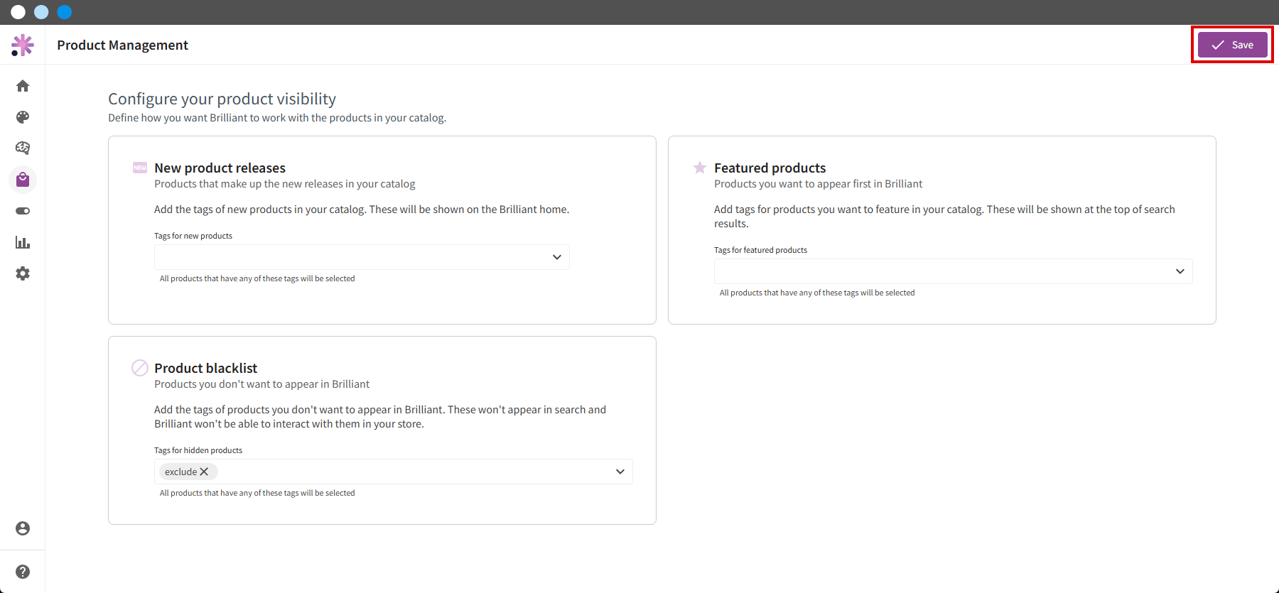Click the New product releases badge icon
The width and height of the screenshot is (1279, 593).
[140, 168]
